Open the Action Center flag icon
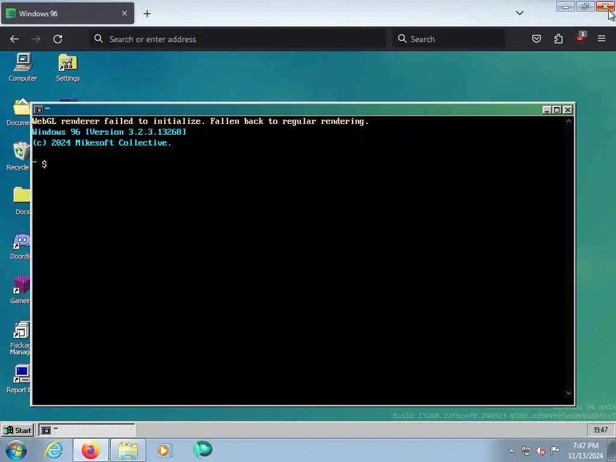 (555, 450)
